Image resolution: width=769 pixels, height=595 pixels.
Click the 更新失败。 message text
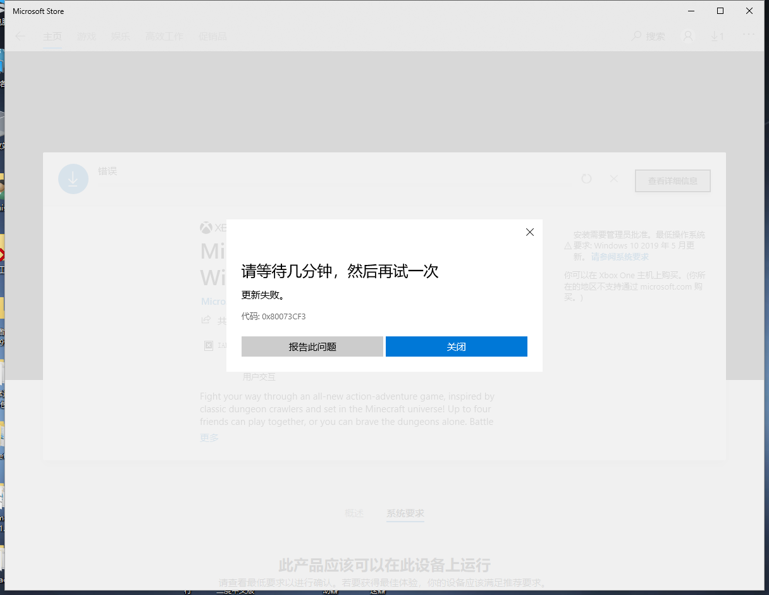point(263,295)
